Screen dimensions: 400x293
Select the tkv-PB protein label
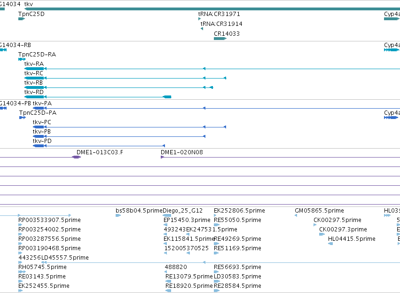41,132
